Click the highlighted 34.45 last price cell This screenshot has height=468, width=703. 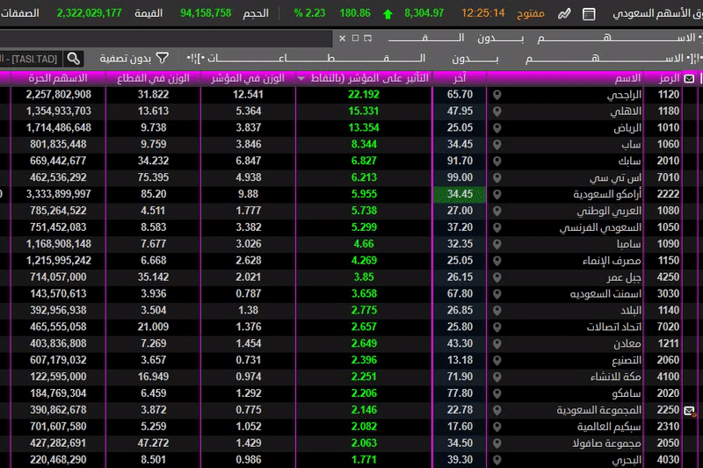[x=460, y=194]
